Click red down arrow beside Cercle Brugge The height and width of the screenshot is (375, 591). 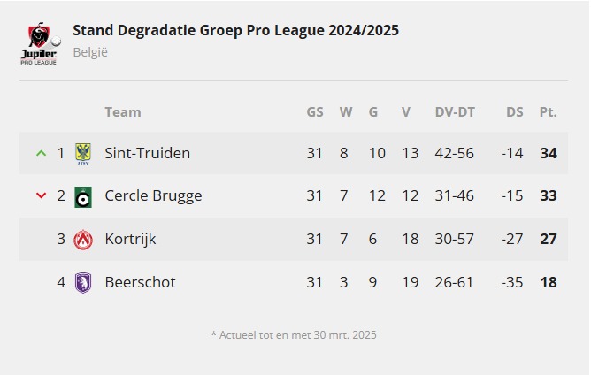(41, 196)
